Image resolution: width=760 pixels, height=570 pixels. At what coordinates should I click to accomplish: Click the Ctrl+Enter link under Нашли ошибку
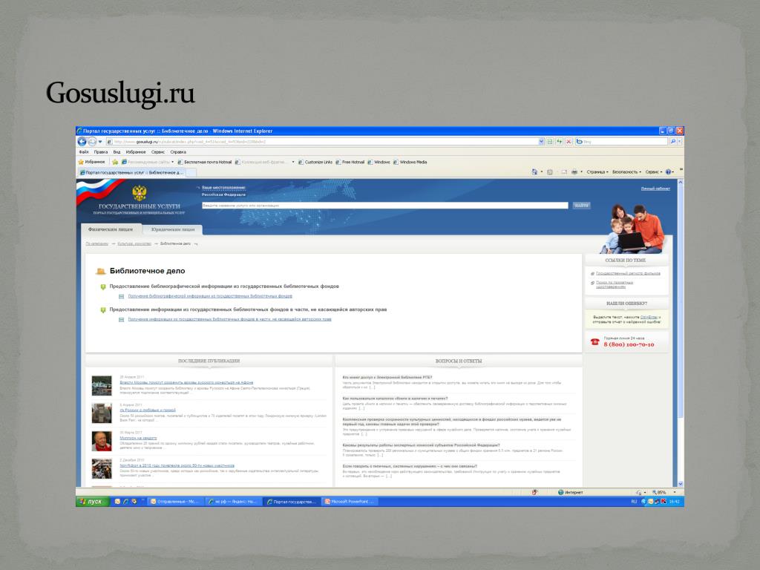649,317
